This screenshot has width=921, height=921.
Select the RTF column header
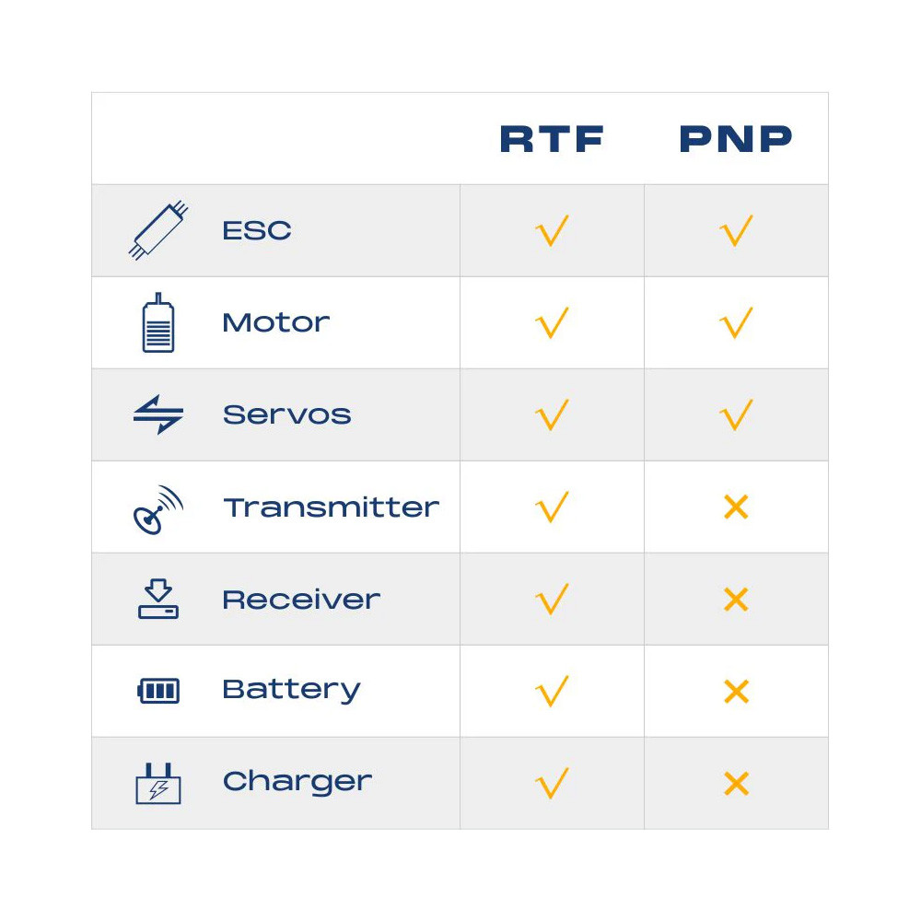coord(552,139)
